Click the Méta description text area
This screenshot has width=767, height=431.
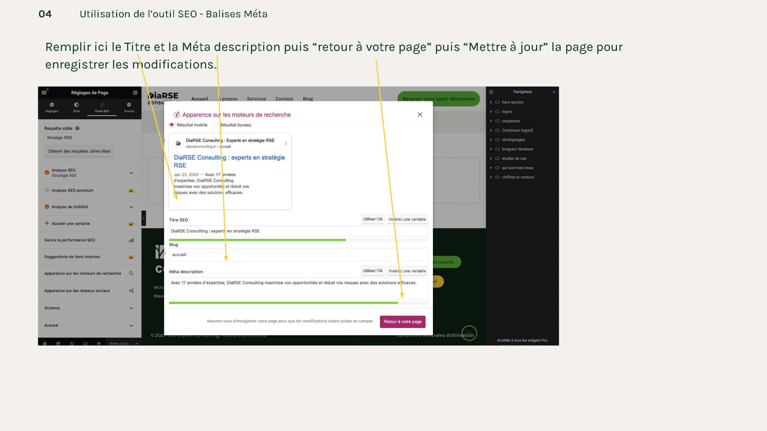(x=298, y=288)
